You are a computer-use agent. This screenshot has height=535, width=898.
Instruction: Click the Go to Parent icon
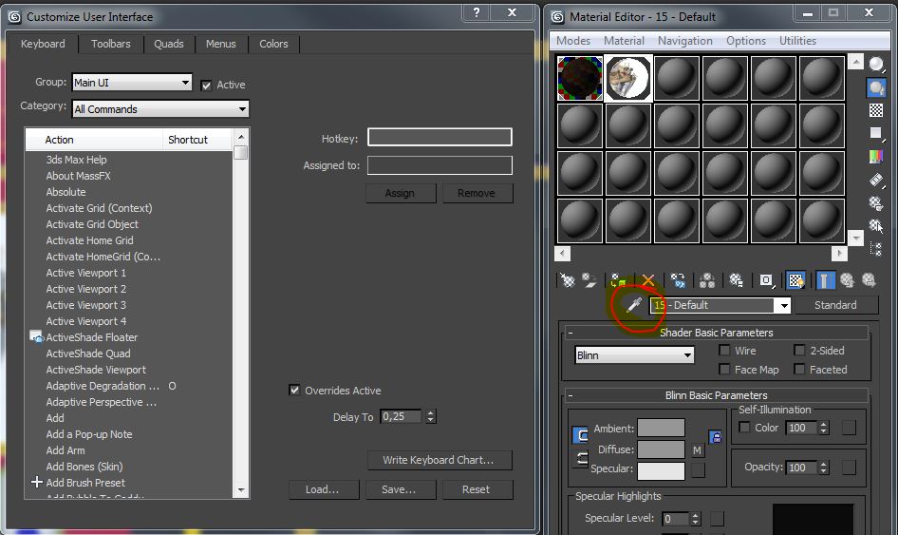pyautogui.click(x=847, y=279)
